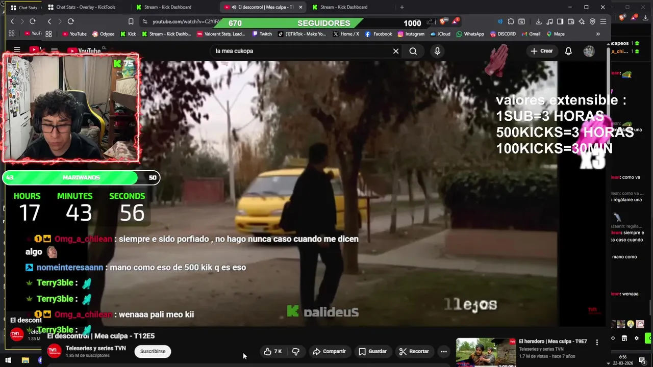This screenshot has width=653, height=367.
Task: Open the Instagram bookmark
Action: 411,34
